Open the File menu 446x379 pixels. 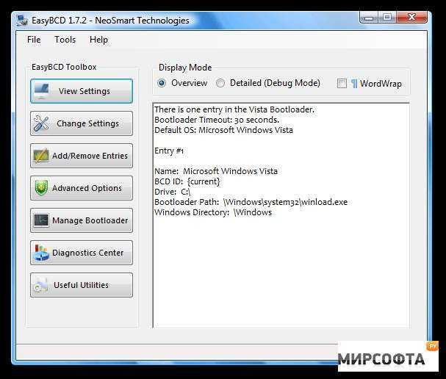click(34, 40)
